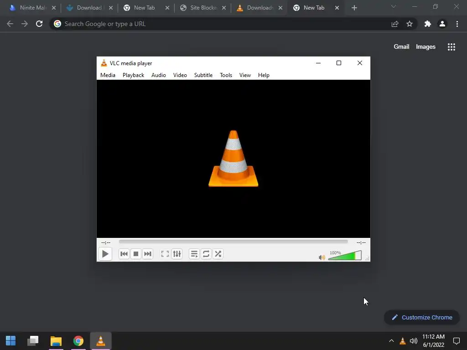The width and height of the screenshot is (467, 350).
Task: Open system volume from tray
Action: click(x=413, y=341)
